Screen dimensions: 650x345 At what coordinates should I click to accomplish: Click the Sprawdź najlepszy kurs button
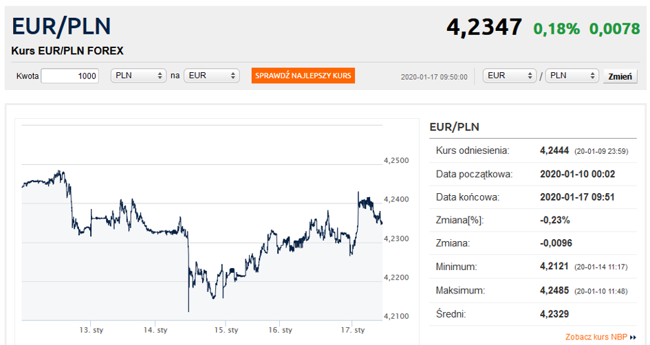pos(303,76)
